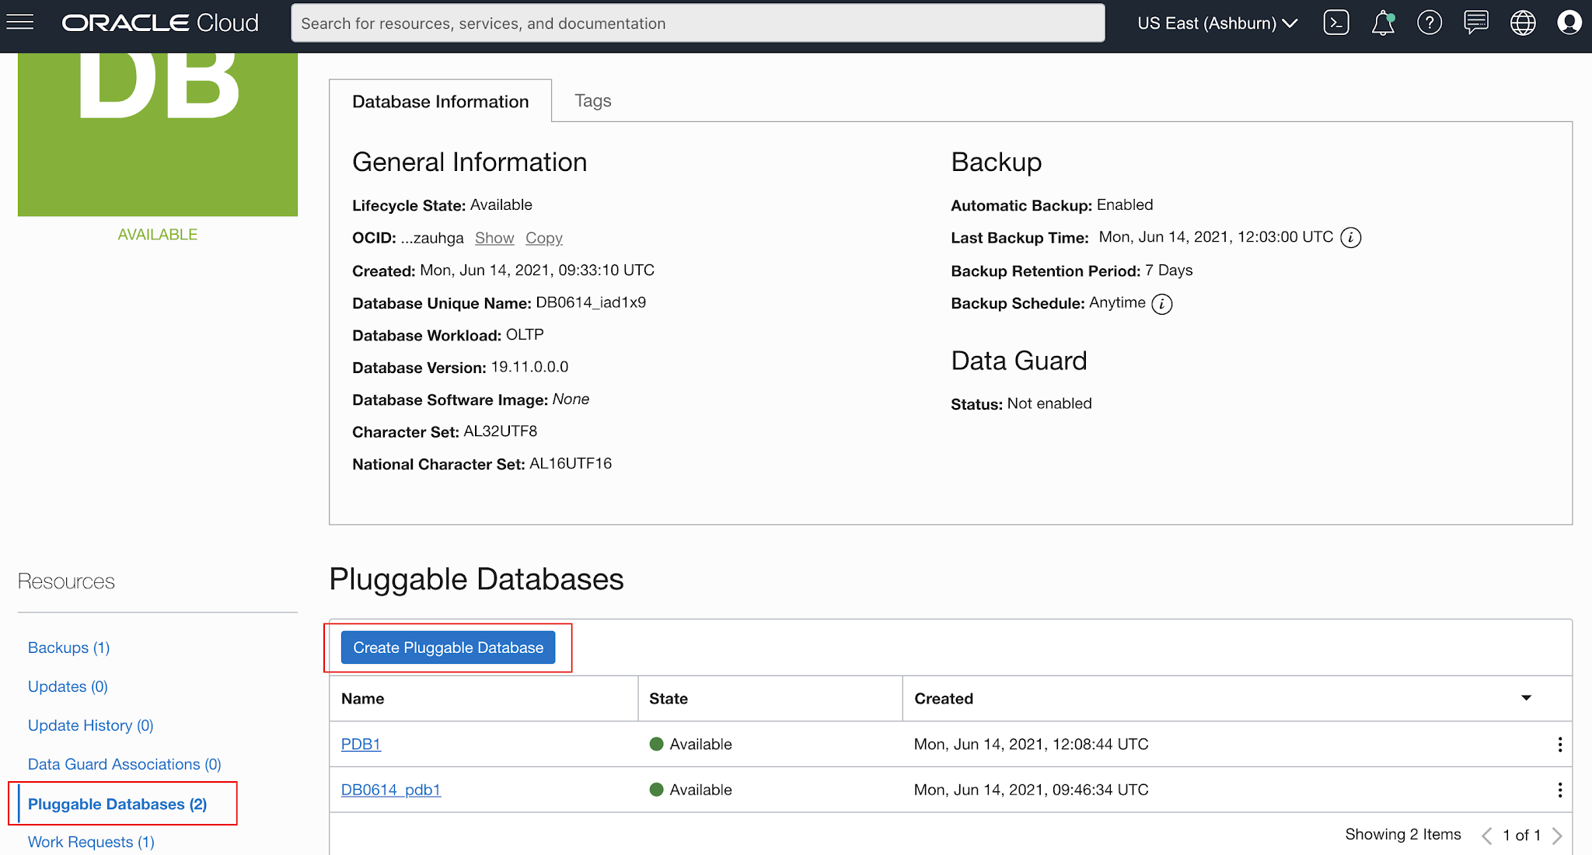Open the user profile avatar menu
This screenshot has height=855, width=1592.
(1569, 23)
